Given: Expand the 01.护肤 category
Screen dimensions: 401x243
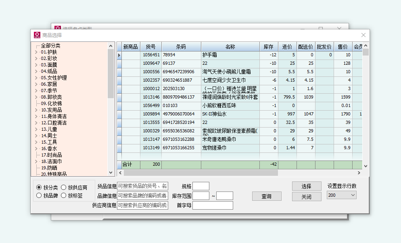Looking at the screenshot, I should (36, 52).
